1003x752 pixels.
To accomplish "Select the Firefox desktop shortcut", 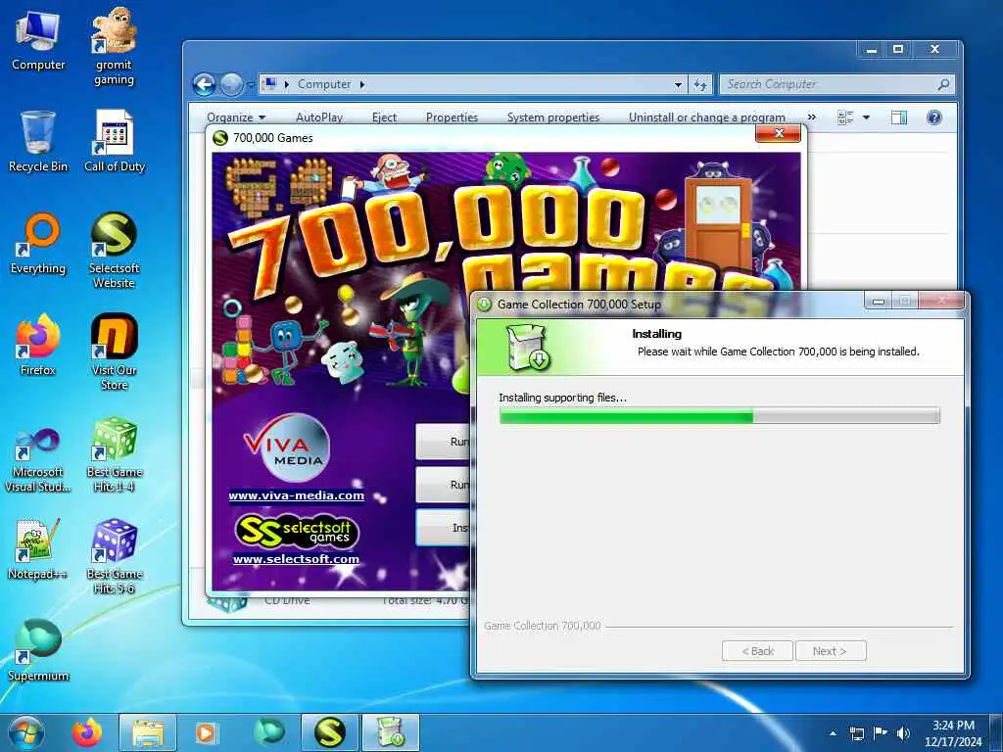I will click(x=38, y=346).
